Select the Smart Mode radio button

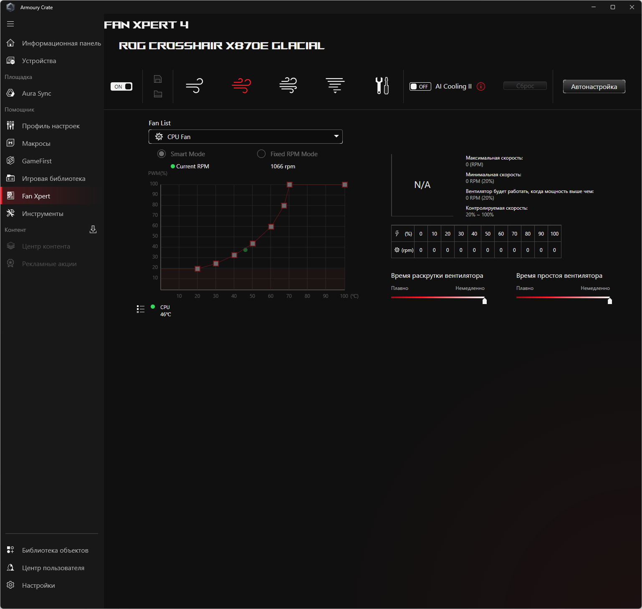coord(162,154)
